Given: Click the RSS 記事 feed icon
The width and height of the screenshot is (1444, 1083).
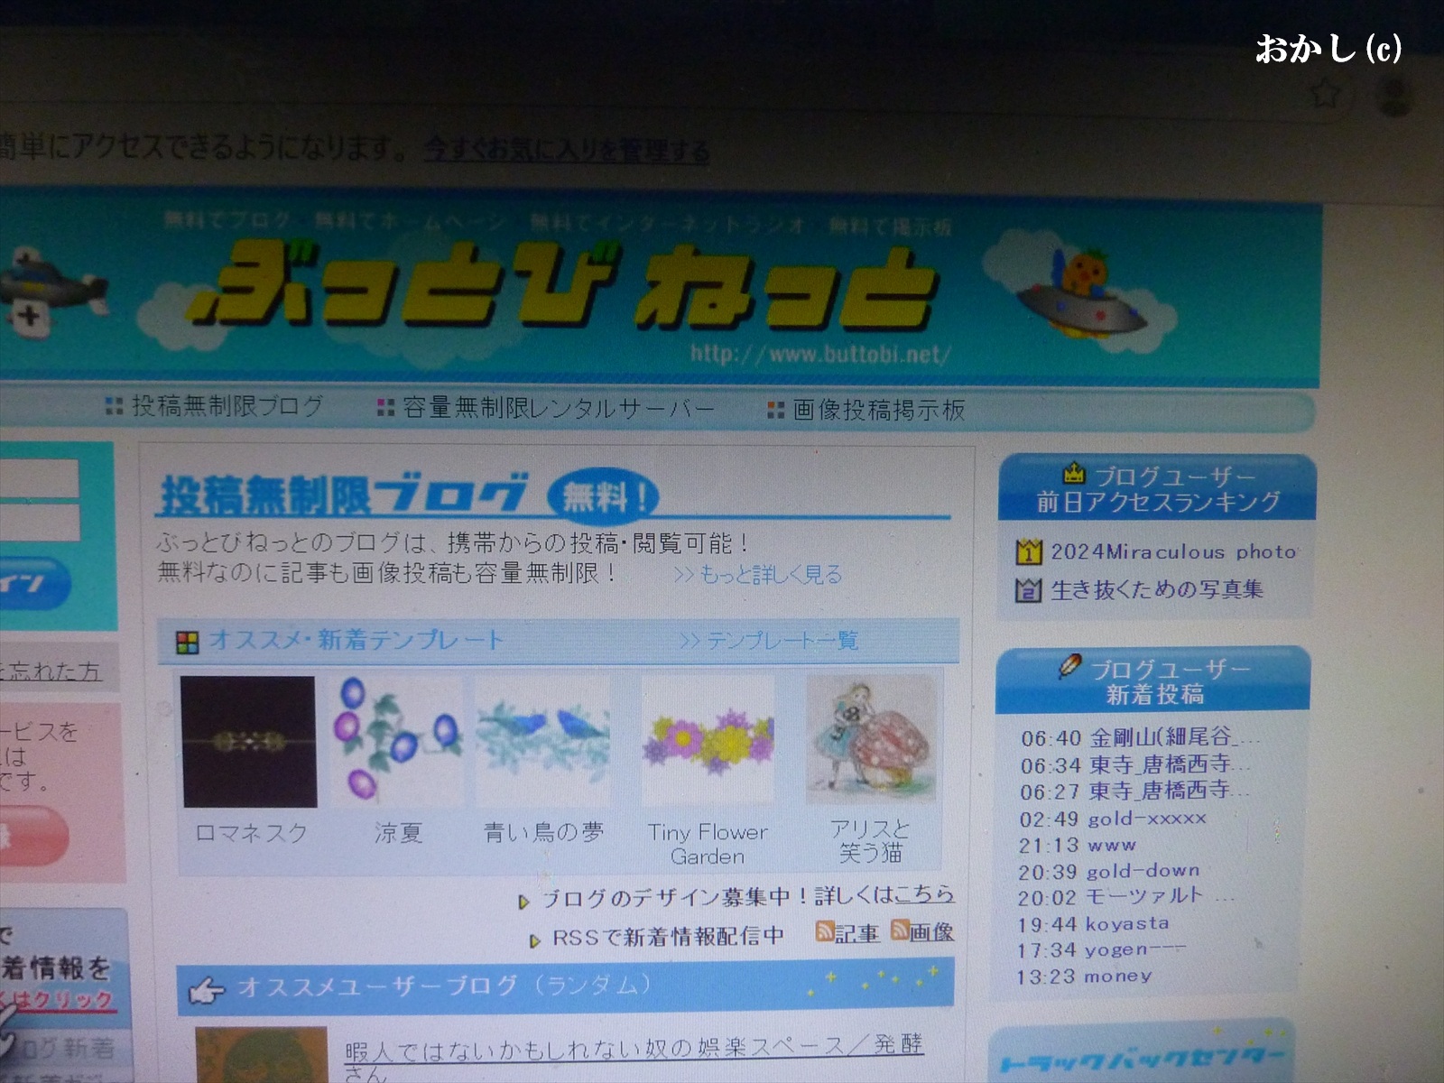Looking at the screenshot, I should click(824, 930).
